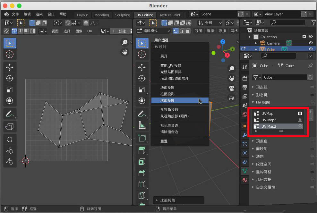The image size is (317, 213).
Task: Choose 球面投影 in UV mapping menu
Action: click(180, 100)
